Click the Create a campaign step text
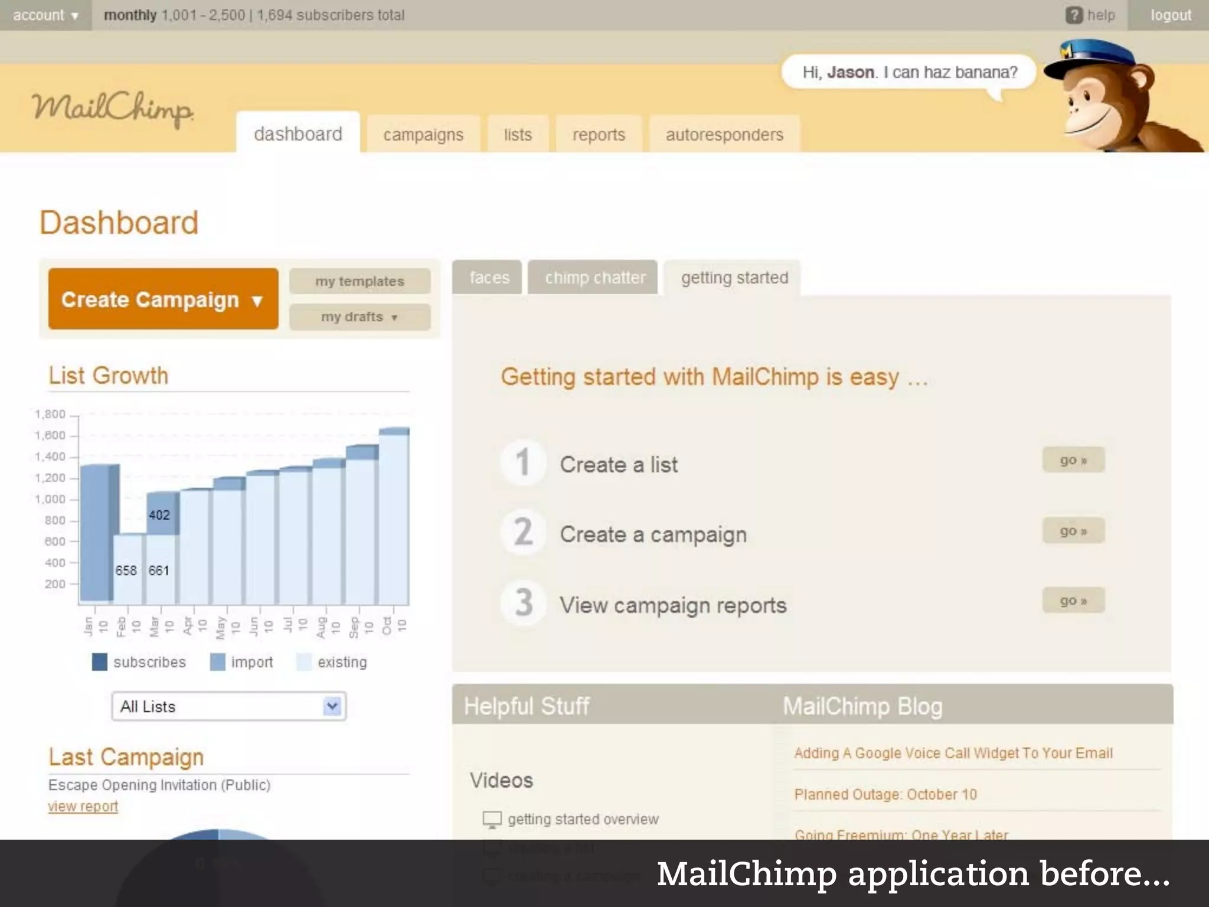Screen dimensions: 1209x907 (x=653, y=535)
